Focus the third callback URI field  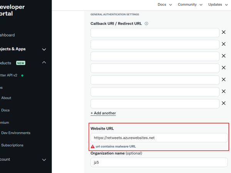[x=155, y=57]
